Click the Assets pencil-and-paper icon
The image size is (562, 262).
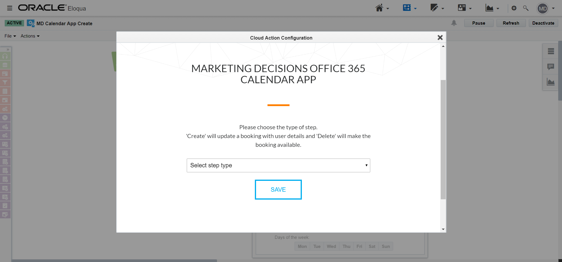(434, 8)
